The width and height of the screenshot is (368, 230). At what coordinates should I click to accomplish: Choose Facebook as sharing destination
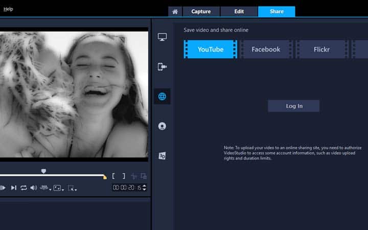click(x=266, y=50)
